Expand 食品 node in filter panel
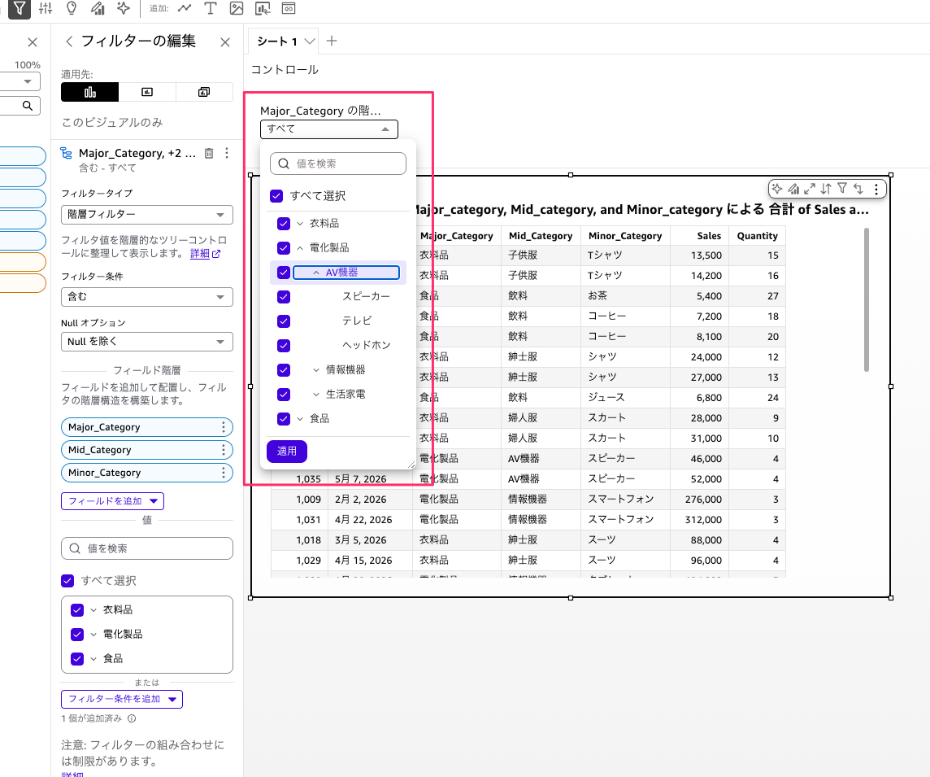930x777 pixels. click(93, 659)
